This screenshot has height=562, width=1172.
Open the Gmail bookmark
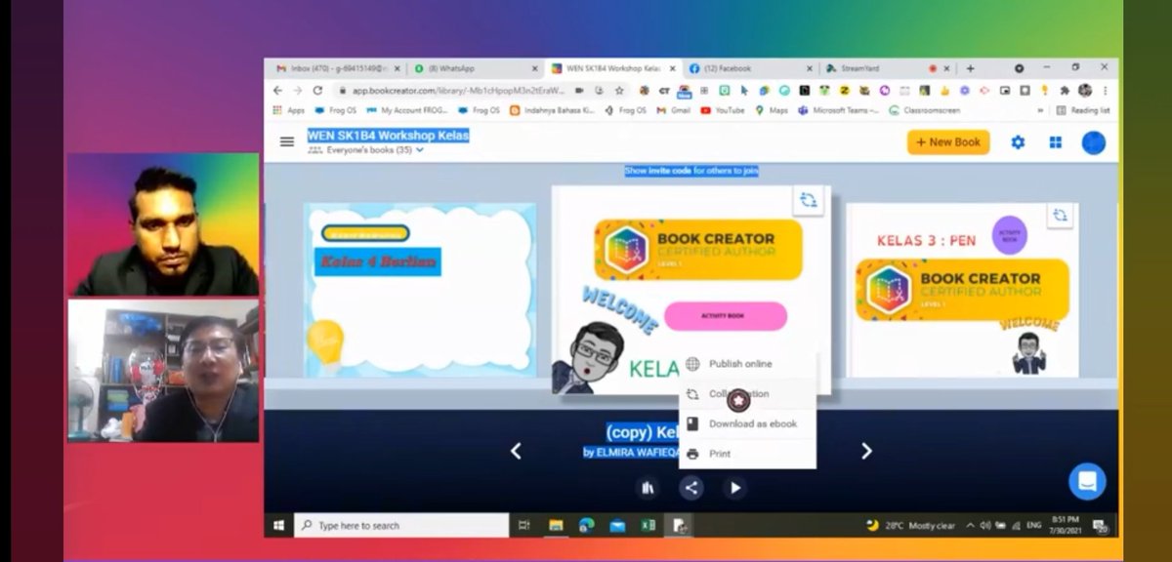tap(672, 110)
